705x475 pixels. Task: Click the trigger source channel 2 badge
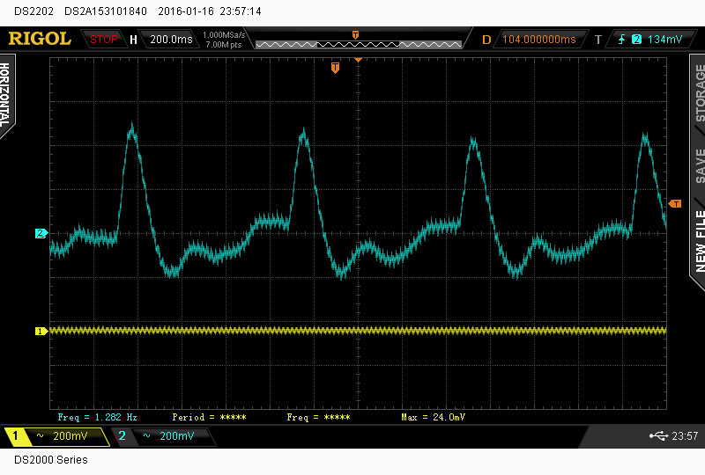[636, 40]
